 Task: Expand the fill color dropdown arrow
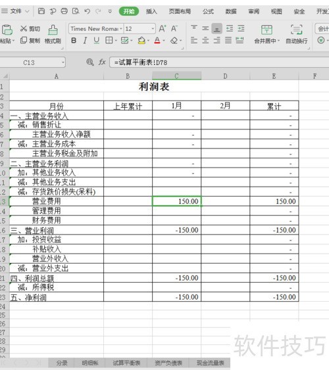coord(148,41)
